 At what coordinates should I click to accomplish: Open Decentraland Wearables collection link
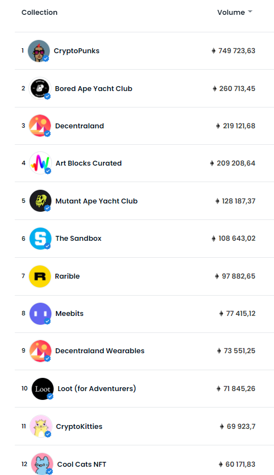[x=100, y=351]
